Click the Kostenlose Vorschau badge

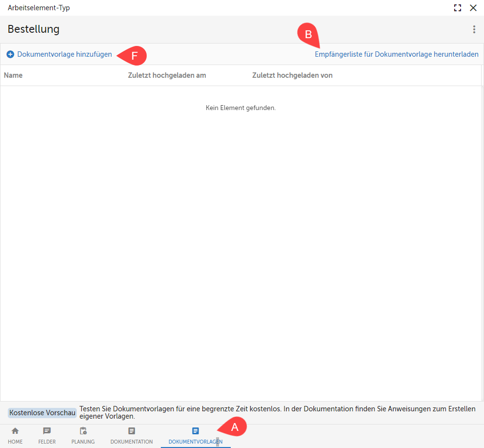point(42,412)
